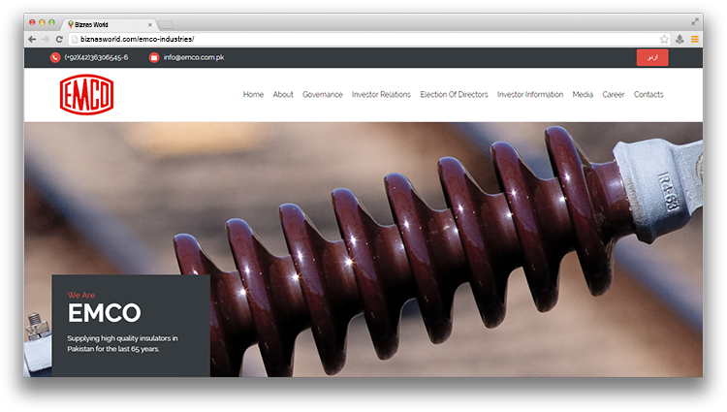Click the browser back arrow
727x412 pixels.
32,39
